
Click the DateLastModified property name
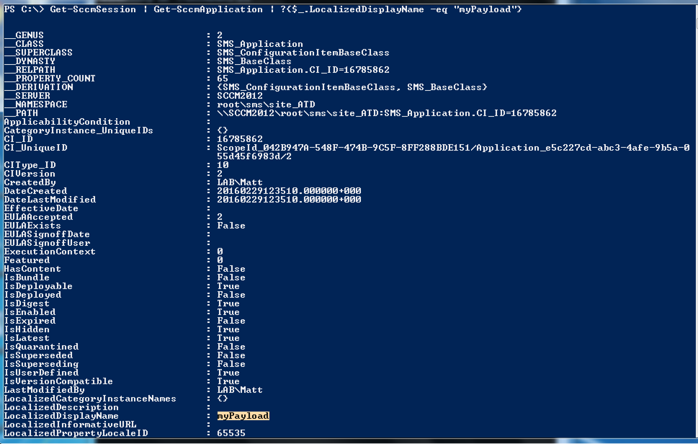click(50, 200)
